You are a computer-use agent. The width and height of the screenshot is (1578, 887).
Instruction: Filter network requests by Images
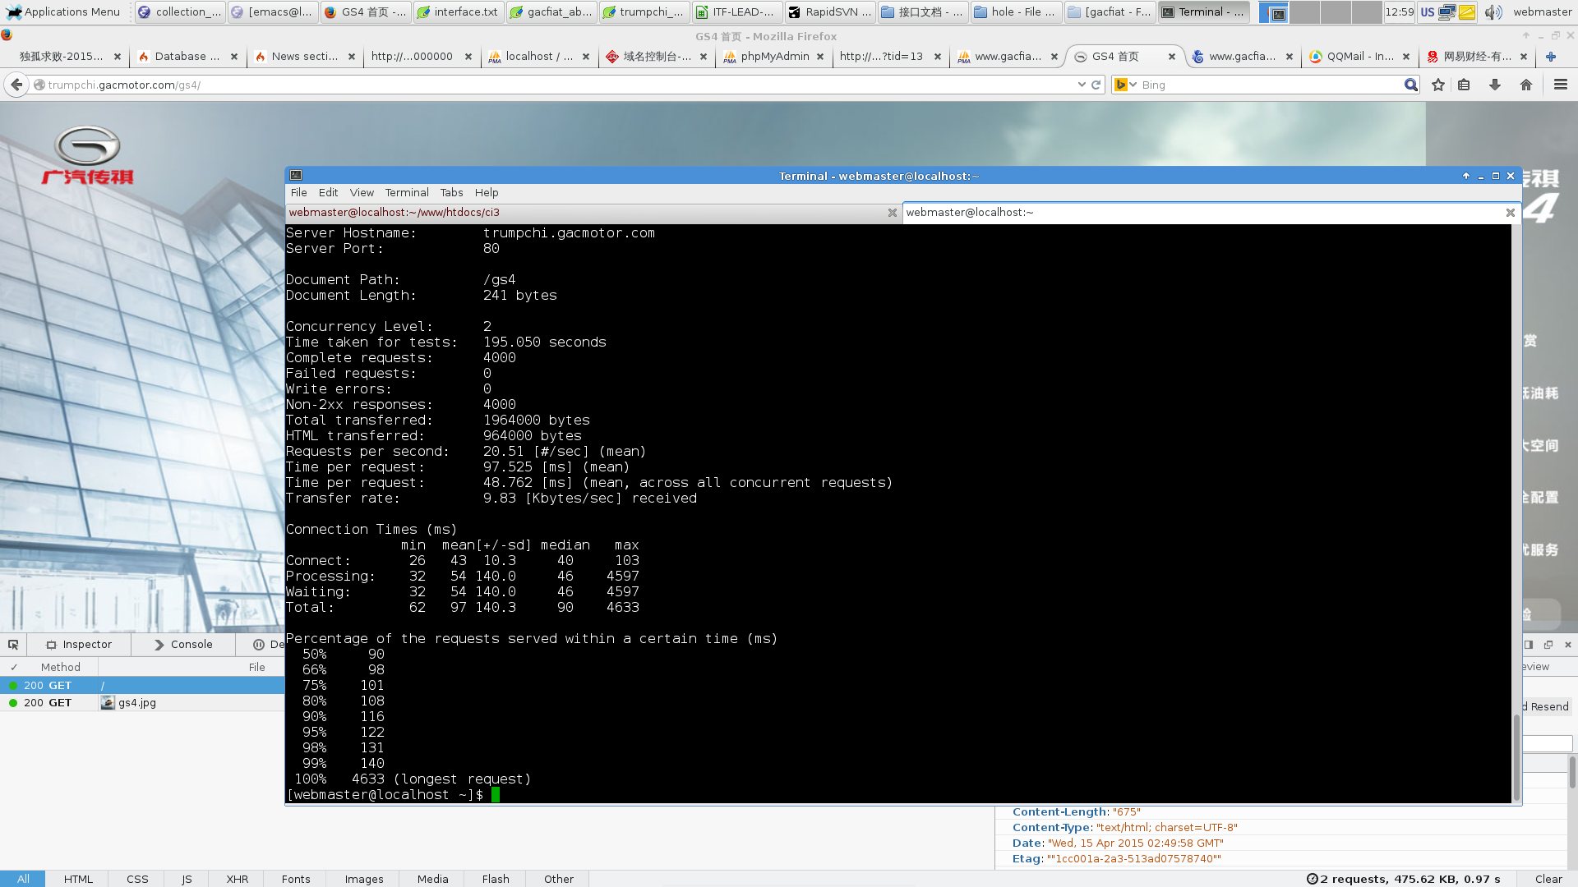pos(364,879)
